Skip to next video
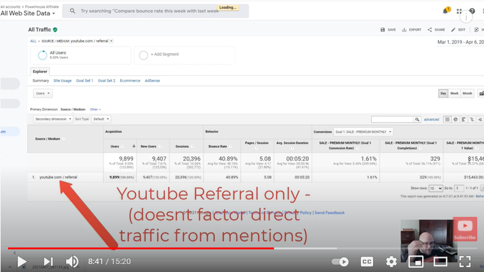 [48, 262]
